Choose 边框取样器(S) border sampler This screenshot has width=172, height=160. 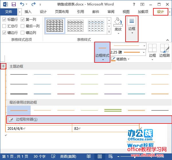[89, 119]
